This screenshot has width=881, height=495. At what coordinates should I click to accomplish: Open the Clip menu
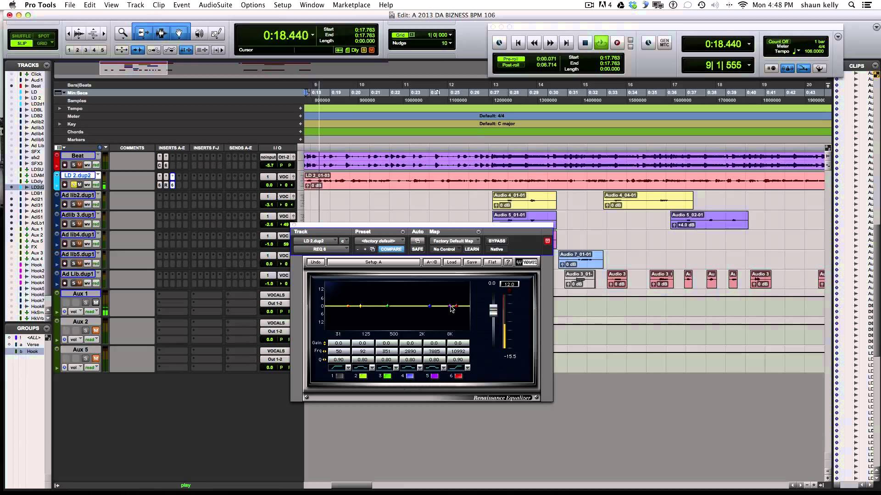pyautogui.click(x=159, y=5)
